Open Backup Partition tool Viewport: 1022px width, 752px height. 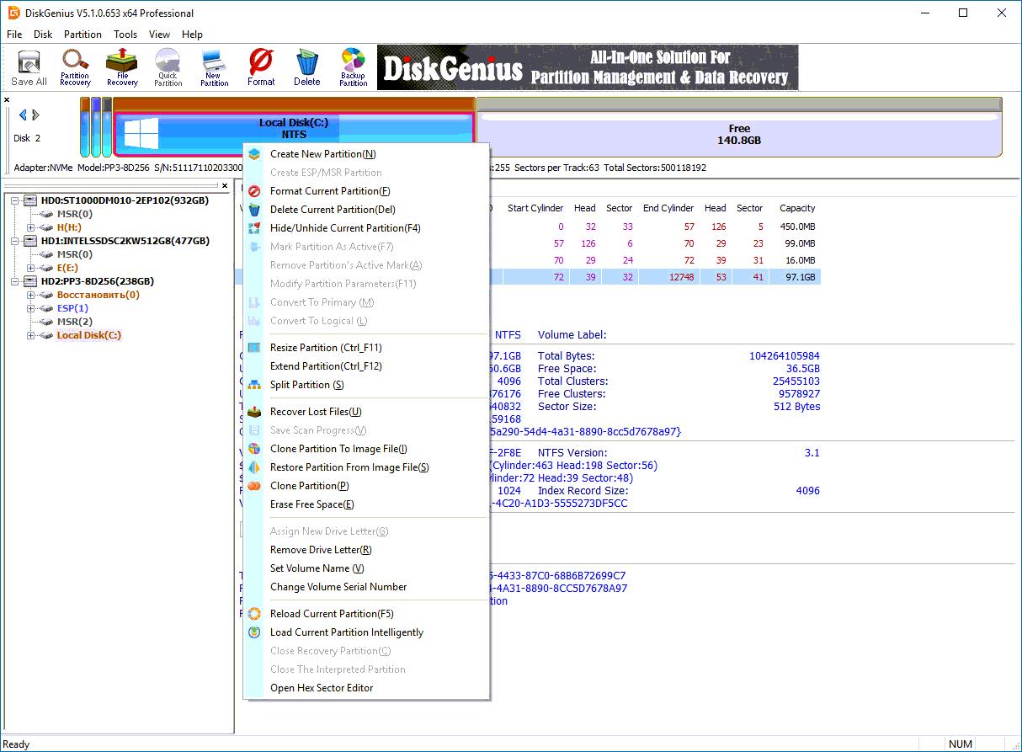(x=353, y=67)
